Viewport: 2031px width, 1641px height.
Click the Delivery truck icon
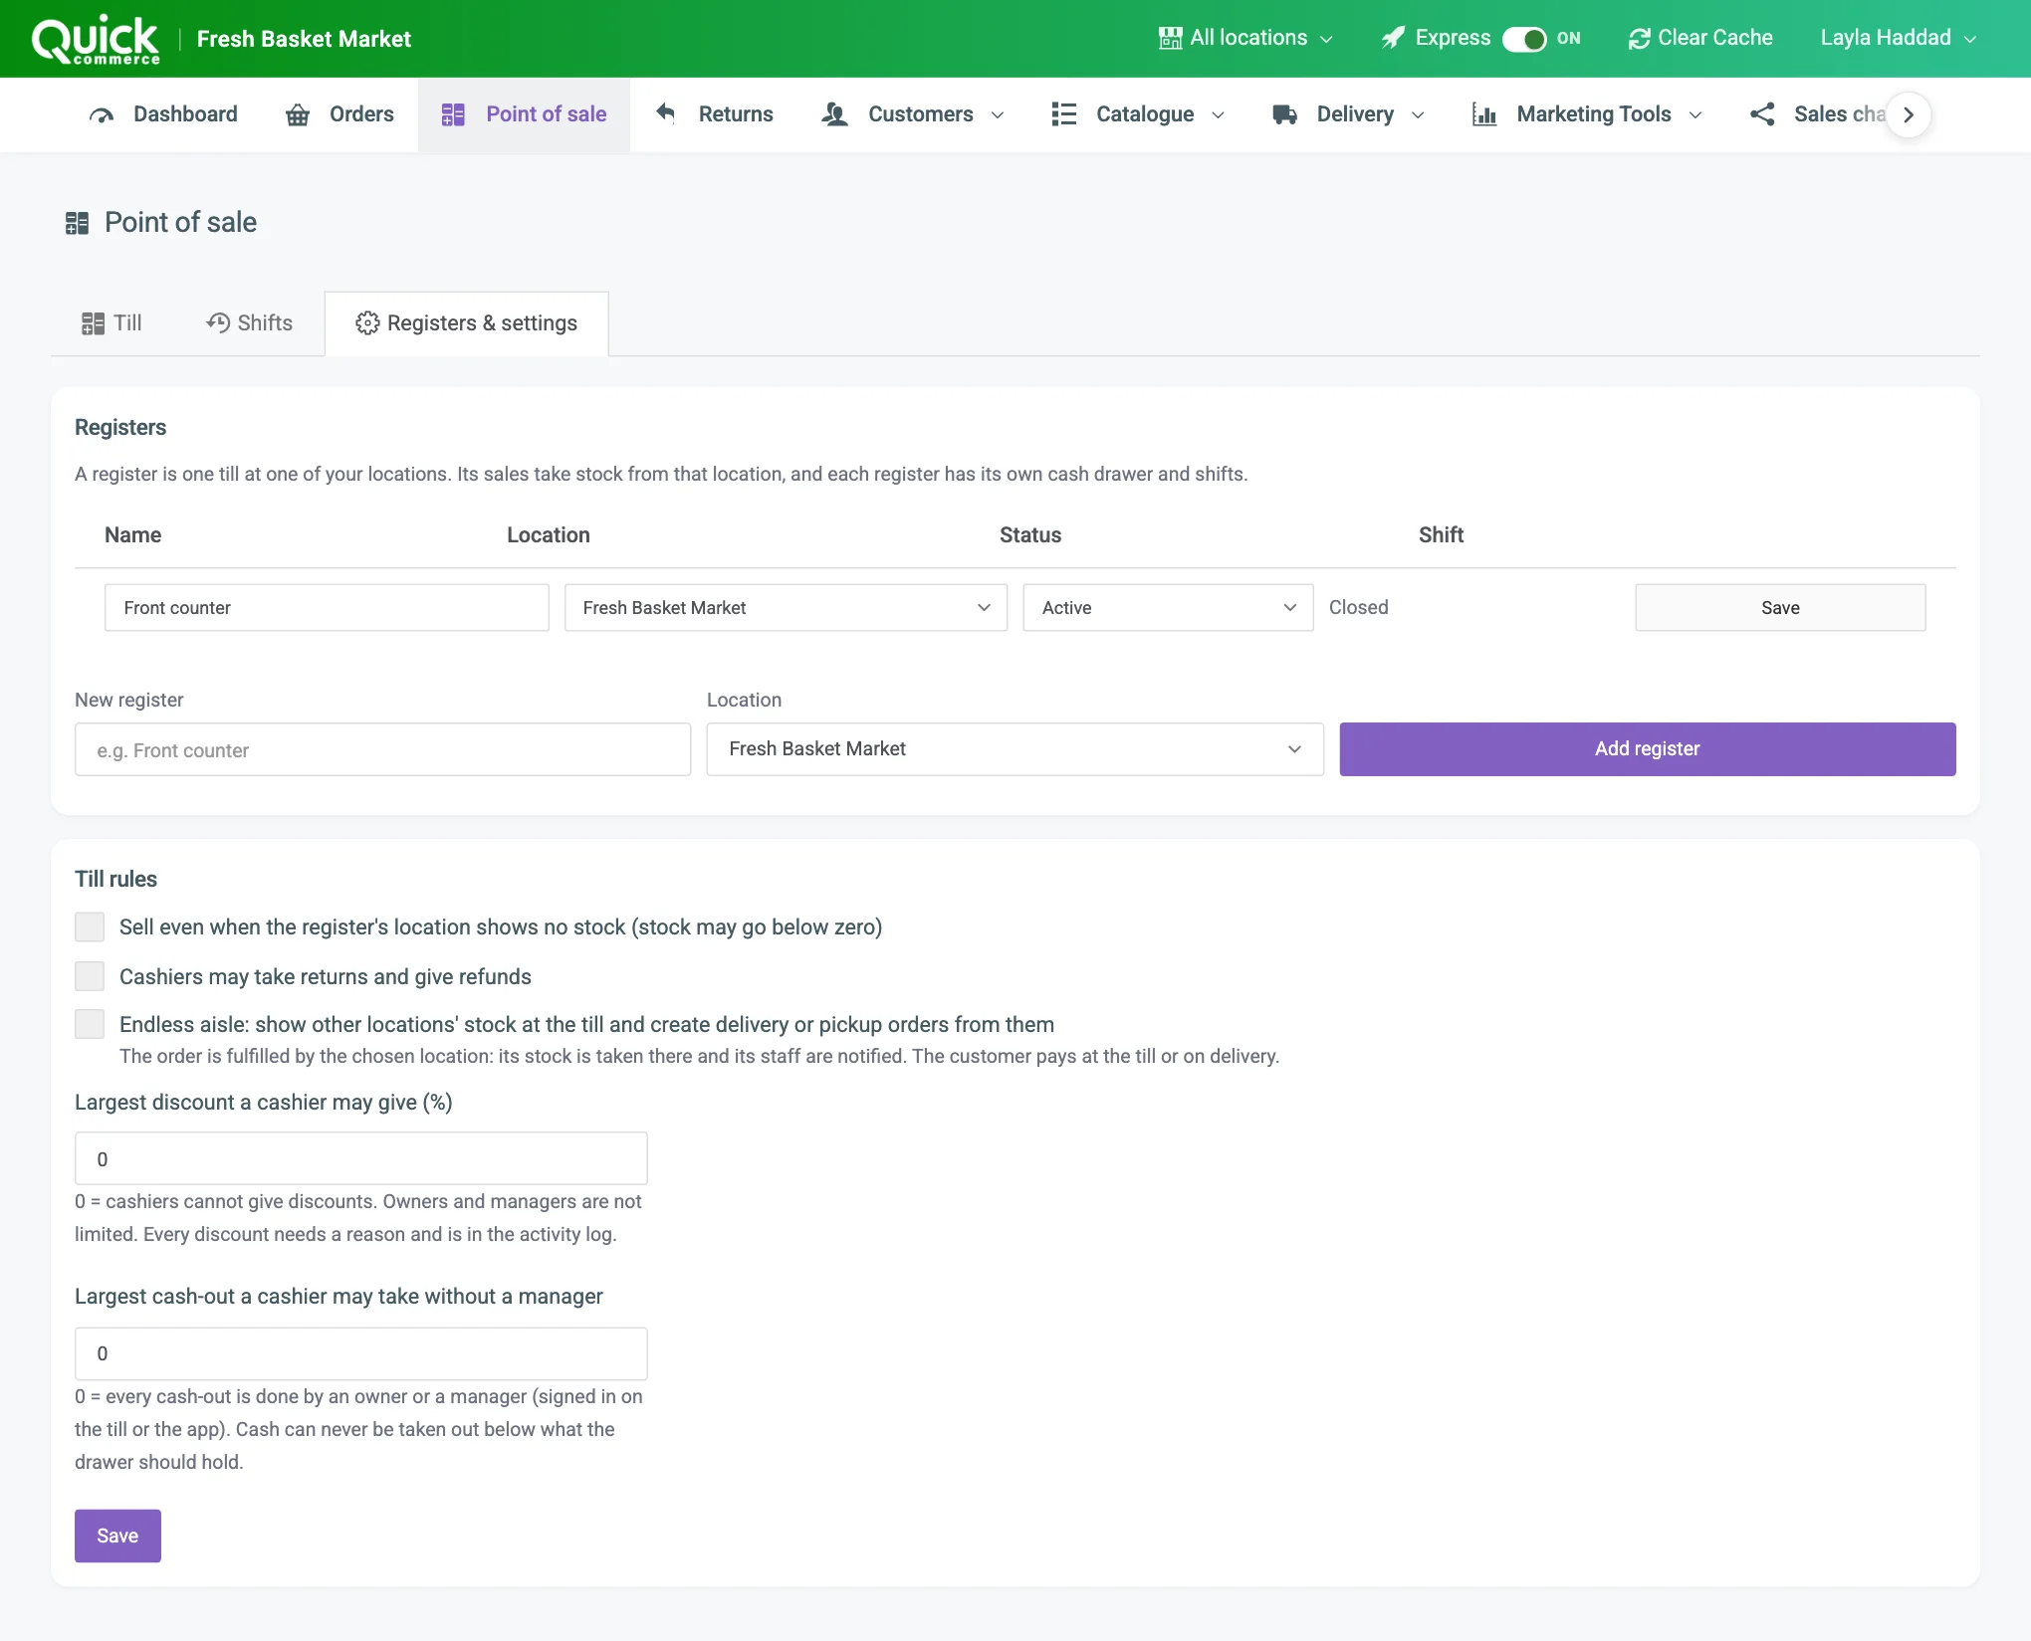(1284, 114)
